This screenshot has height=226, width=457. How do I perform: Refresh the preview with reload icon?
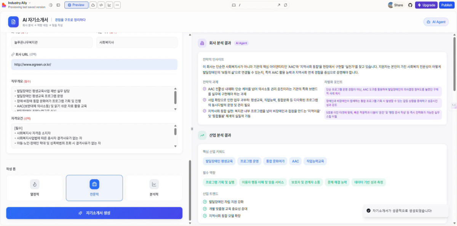(x=286, y=5)
